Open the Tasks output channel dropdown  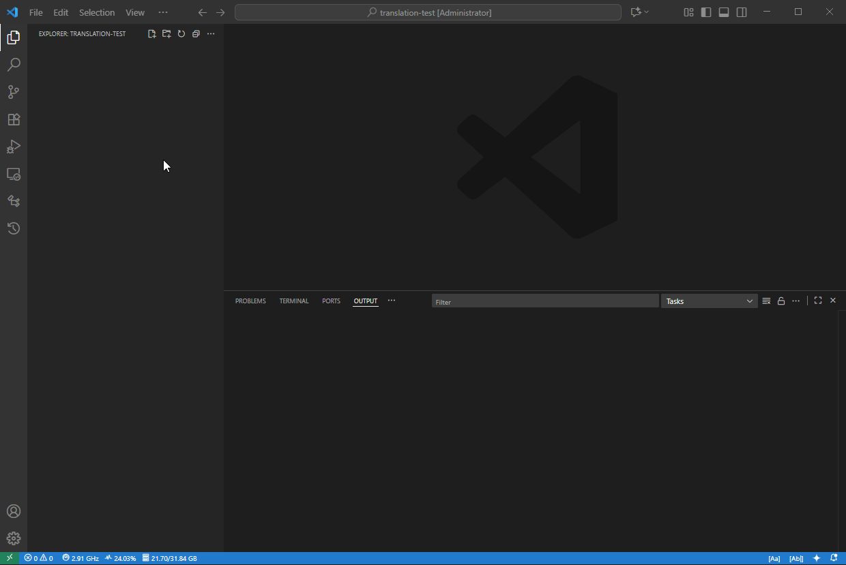[x=710, y=301]
